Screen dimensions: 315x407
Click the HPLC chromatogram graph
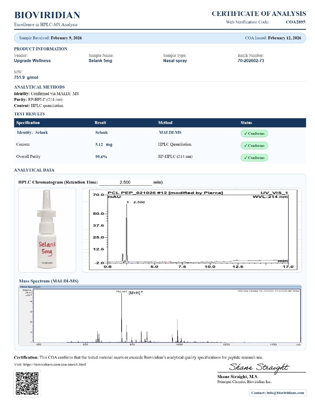point(192,230)
